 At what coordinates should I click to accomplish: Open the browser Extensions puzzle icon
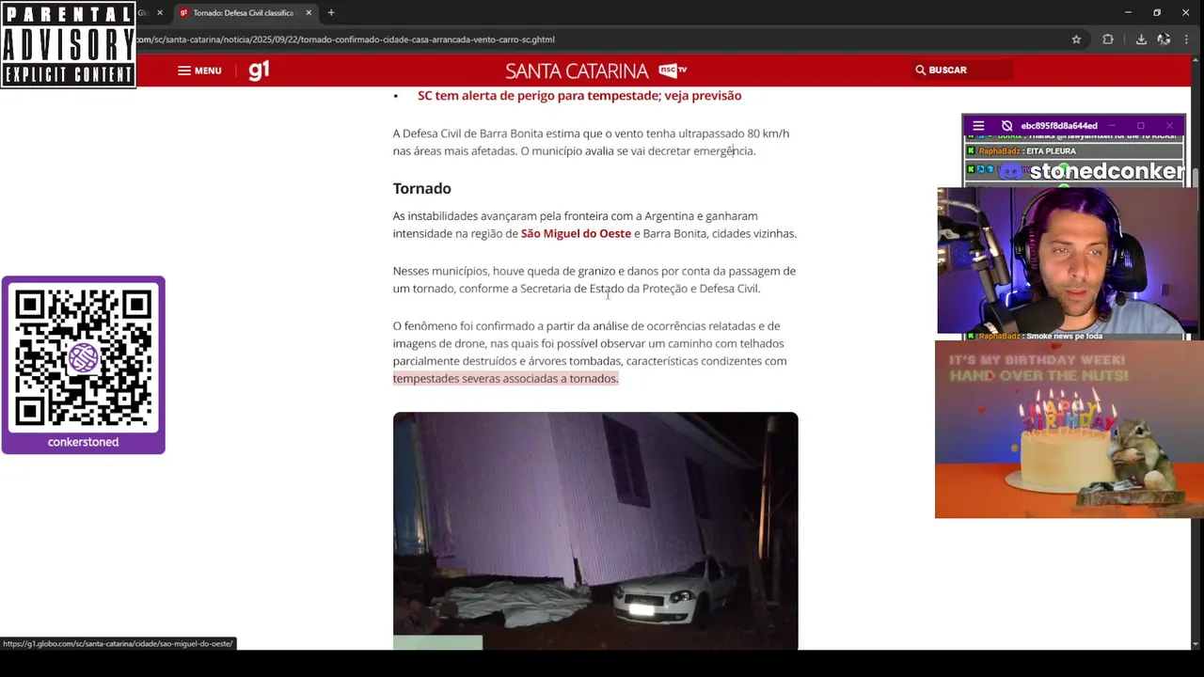pos(1108,39)
